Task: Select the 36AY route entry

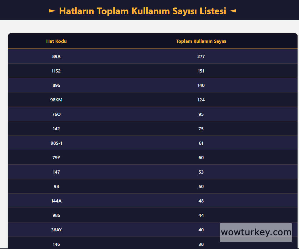Action: pyautogui.click(x=56, y=230)
